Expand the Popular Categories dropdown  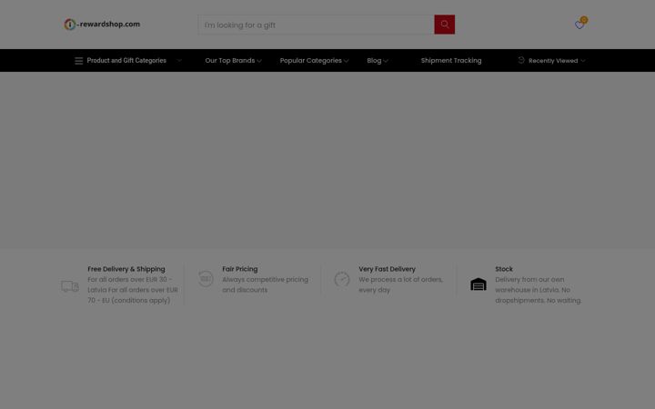314,61
